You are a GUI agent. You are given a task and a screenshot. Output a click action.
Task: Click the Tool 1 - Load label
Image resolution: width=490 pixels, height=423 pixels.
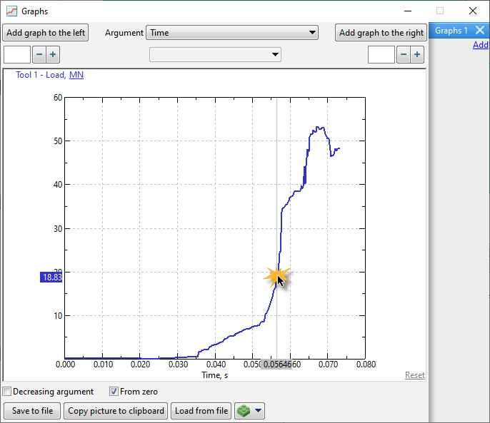coord(41,75)
